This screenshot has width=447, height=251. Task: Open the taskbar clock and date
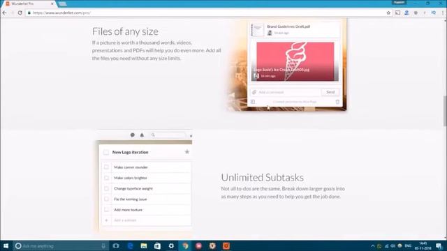(423, 246)
